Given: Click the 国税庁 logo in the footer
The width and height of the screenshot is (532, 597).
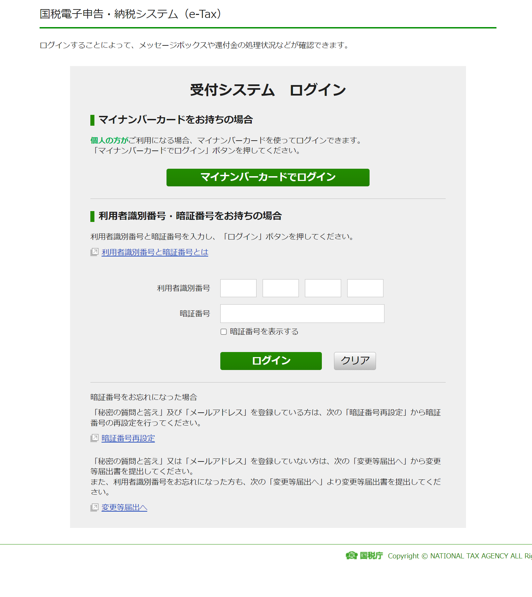Looking at the screenshot, I should coord(364,556).
